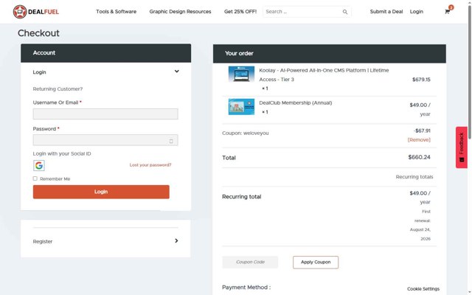Click the DealFuel logo

click(x=36, y=12)
